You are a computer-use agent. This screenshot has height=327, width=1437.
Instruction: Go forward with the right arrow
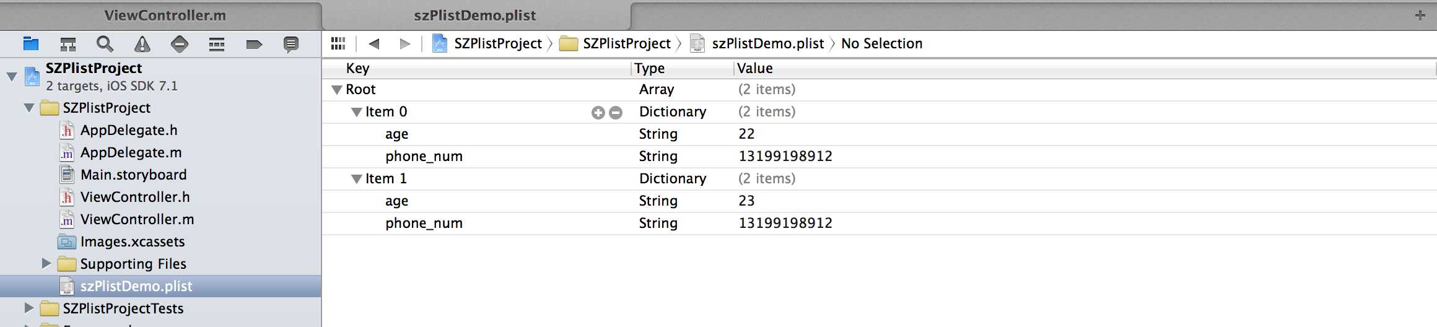(404, 43)
